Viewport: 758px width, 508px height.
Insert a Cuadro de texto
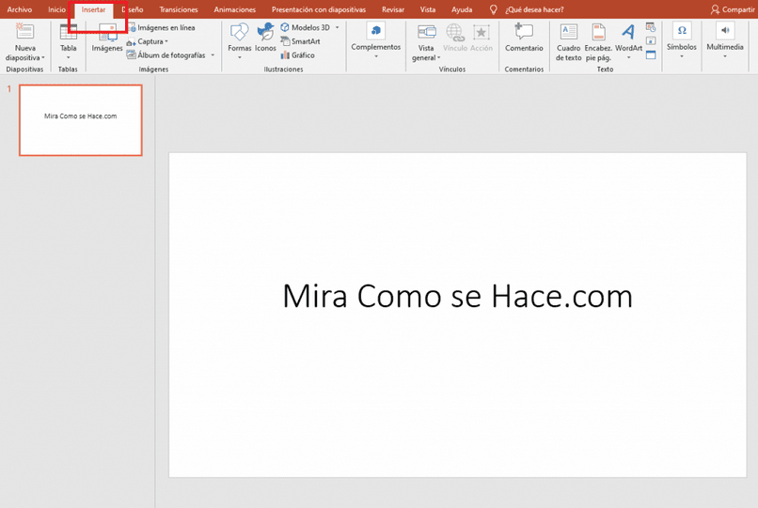[568, 42]
